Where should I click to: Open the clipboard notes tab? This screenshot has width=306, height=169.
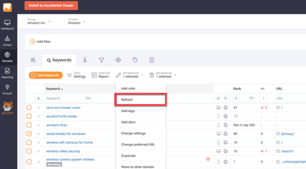pyautogui.click(x=152, y=60)
